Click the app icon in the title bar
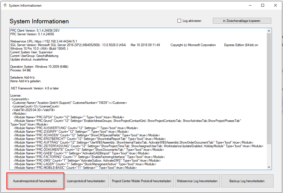Image resolution: width=283 pixels, height=193 pixels. click(5, 5)
